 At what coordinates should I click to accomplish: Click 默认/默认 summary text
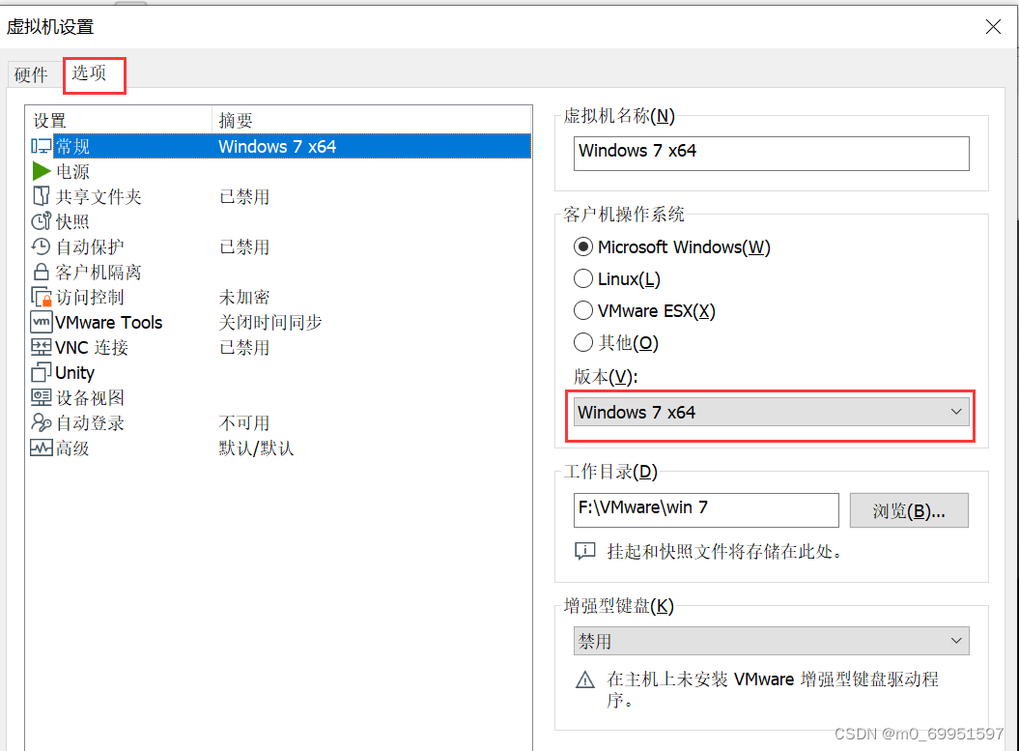pos(256,448)
